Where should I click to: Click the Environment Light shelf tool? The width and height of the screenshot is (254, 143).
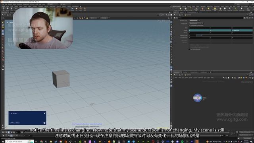215,9
